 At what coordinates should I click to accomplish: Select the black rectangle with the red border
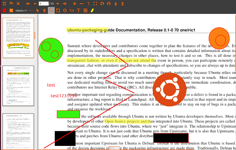[x=171, y=138]
